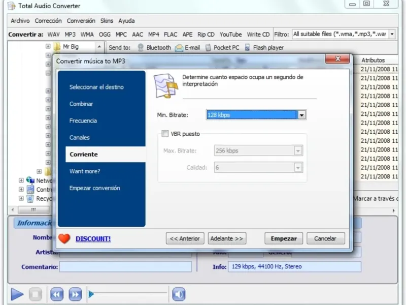Open the Corrección menu
406x305 pixels.
[x=48, y=21]
